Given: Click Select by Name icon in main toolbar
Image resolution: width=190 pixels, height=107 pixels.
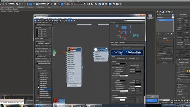Looking at the screenshot, I should click(20, 4).
